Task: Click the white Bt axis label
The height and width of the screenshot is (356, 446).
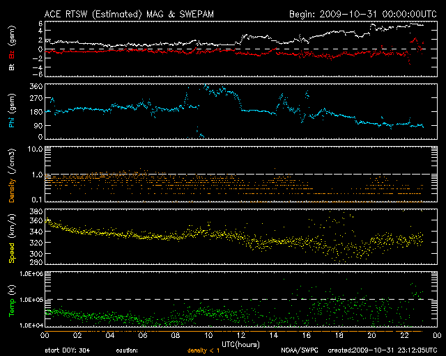Action: 11,68
